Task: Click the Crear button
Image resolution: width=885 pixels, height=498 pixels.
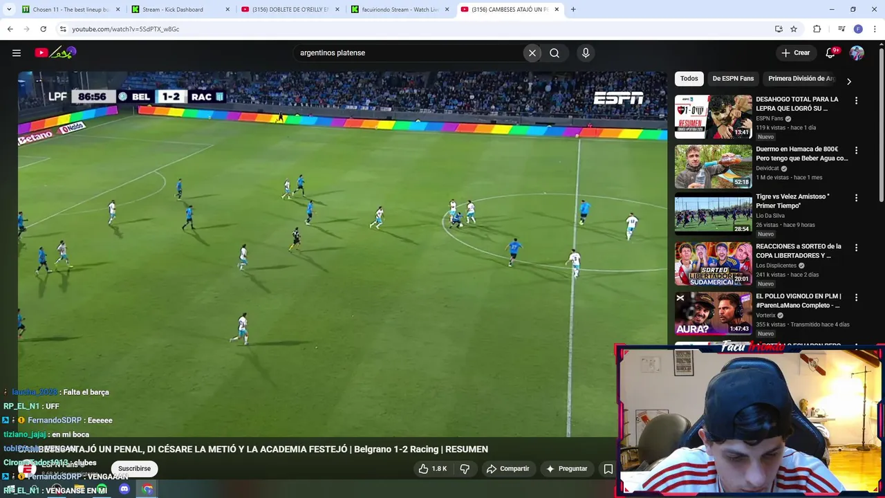Action: 795,53
